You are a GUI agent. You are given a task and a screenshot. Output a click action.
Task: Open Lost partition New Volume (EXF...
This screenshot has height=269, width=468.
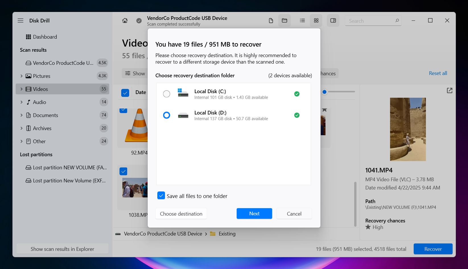coord(63,180)
